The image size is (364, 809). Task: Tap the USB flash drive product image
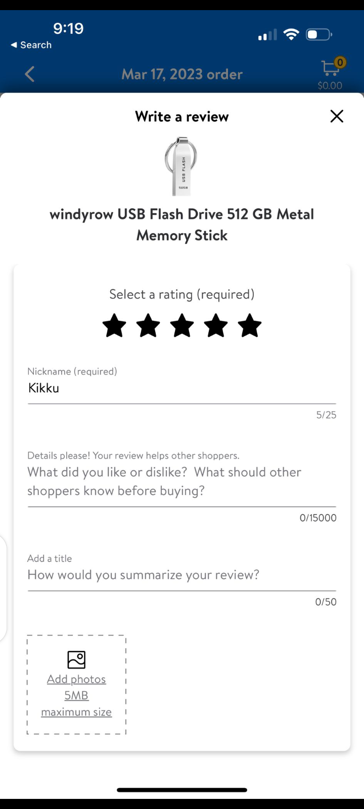181,166
